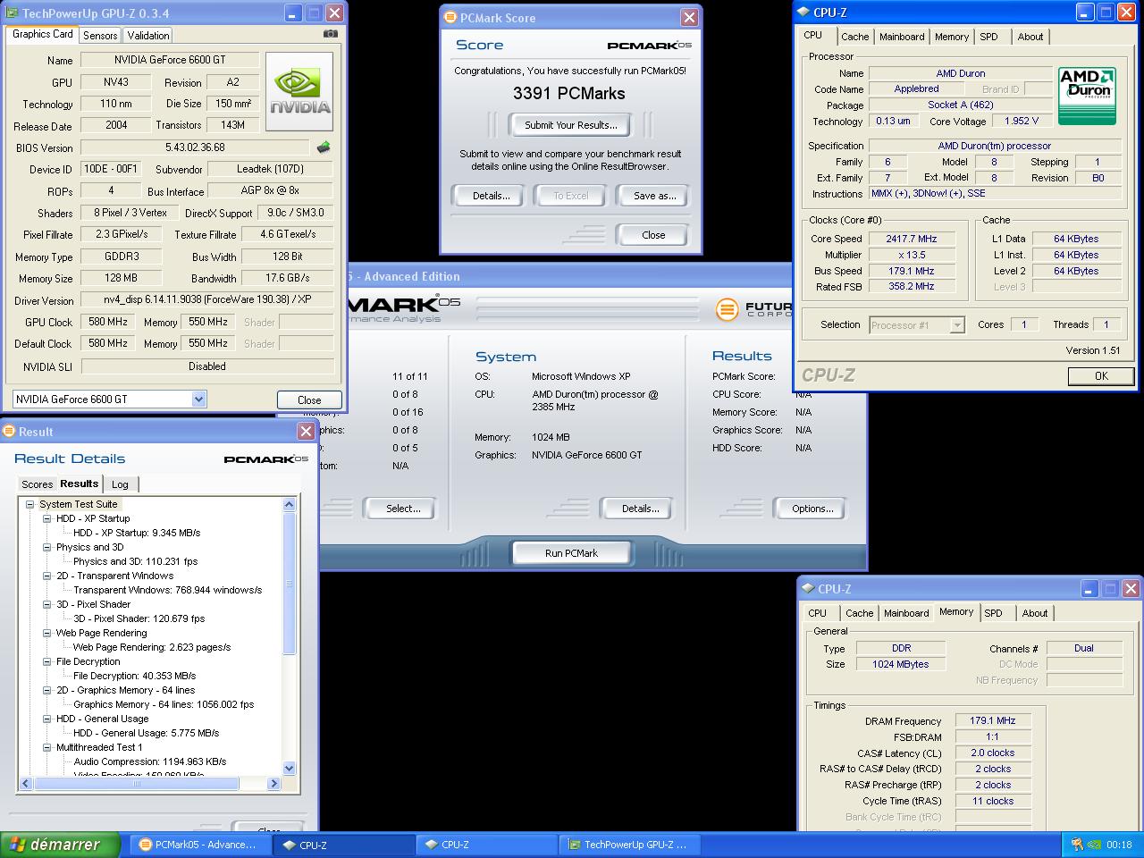Collapse the System Test Suite node
1144x858 pixels.
click(29, 504)
